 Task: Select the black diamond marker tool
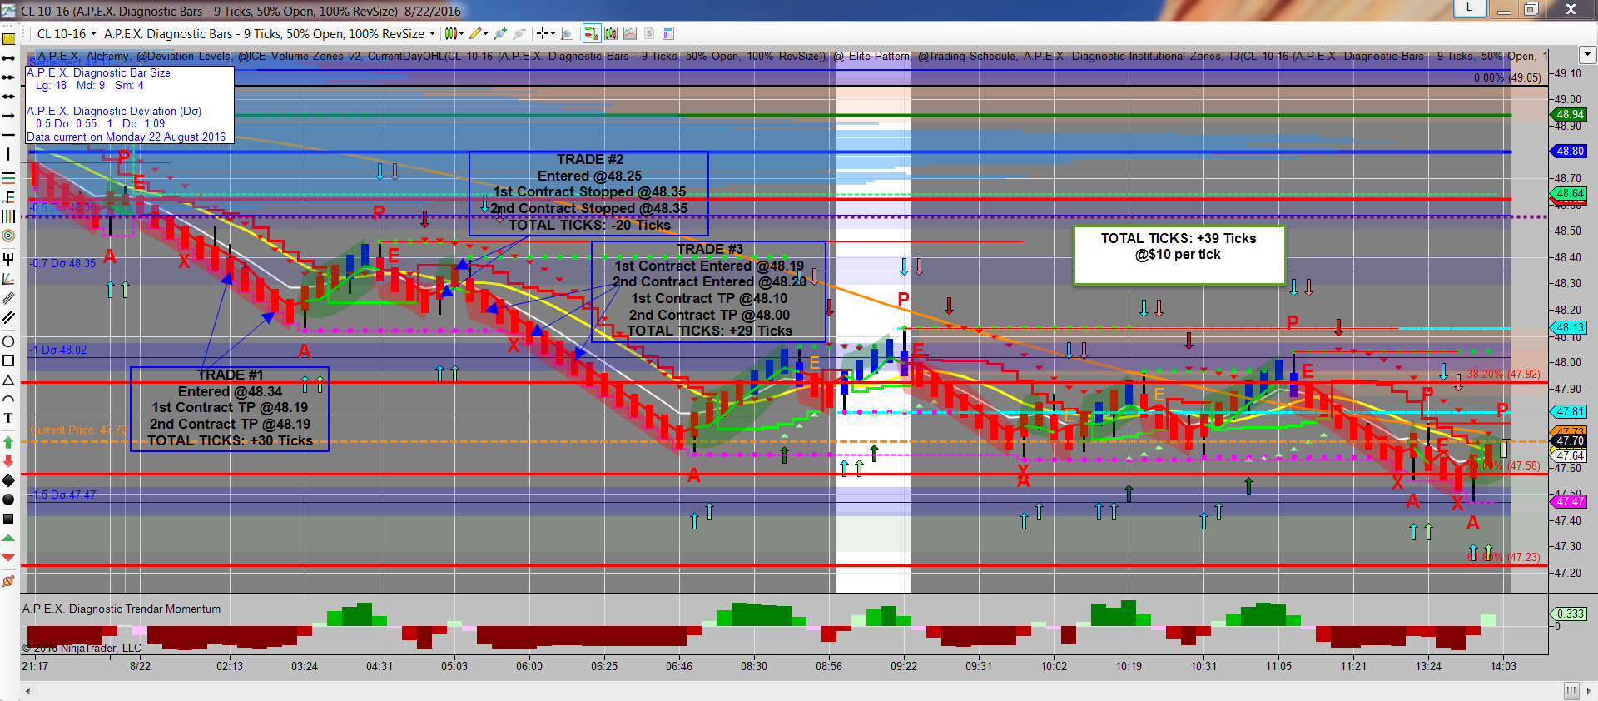(8, 480)
